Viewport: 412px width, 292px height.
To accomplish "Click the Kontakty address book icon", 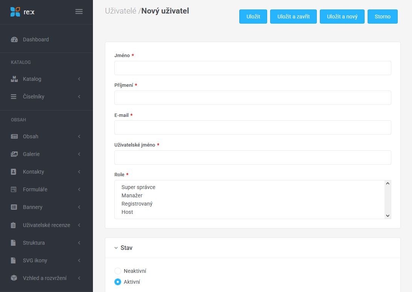I will tap(14, 172).
